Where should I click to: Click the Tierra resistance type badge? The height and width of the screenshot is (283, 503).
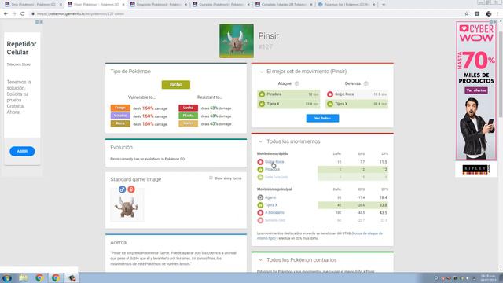(189, 123)
